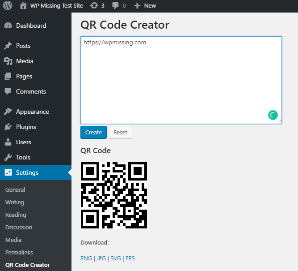
Task: Click the WordPress logo icon
Action: [8, 5]
